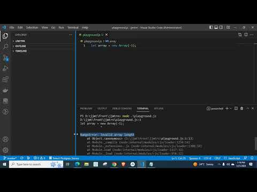Split the terminal panel

coord(236,108)
